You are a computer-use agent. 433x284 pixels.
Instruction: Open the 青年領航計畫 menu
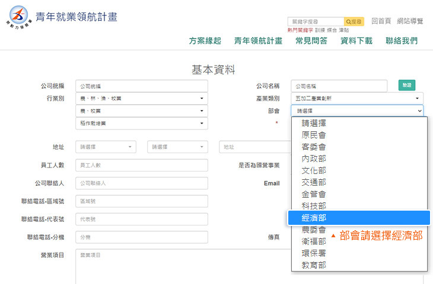tap(258, 41)
